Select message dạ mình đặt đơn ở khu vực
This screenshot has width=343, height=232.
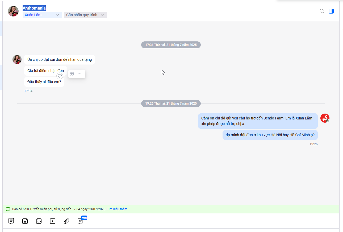tap(270, 135)
